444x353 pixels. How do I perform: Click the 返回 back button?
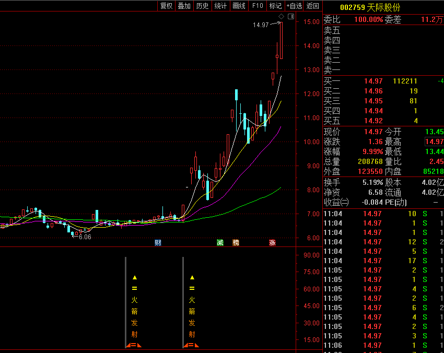(312, 6)
